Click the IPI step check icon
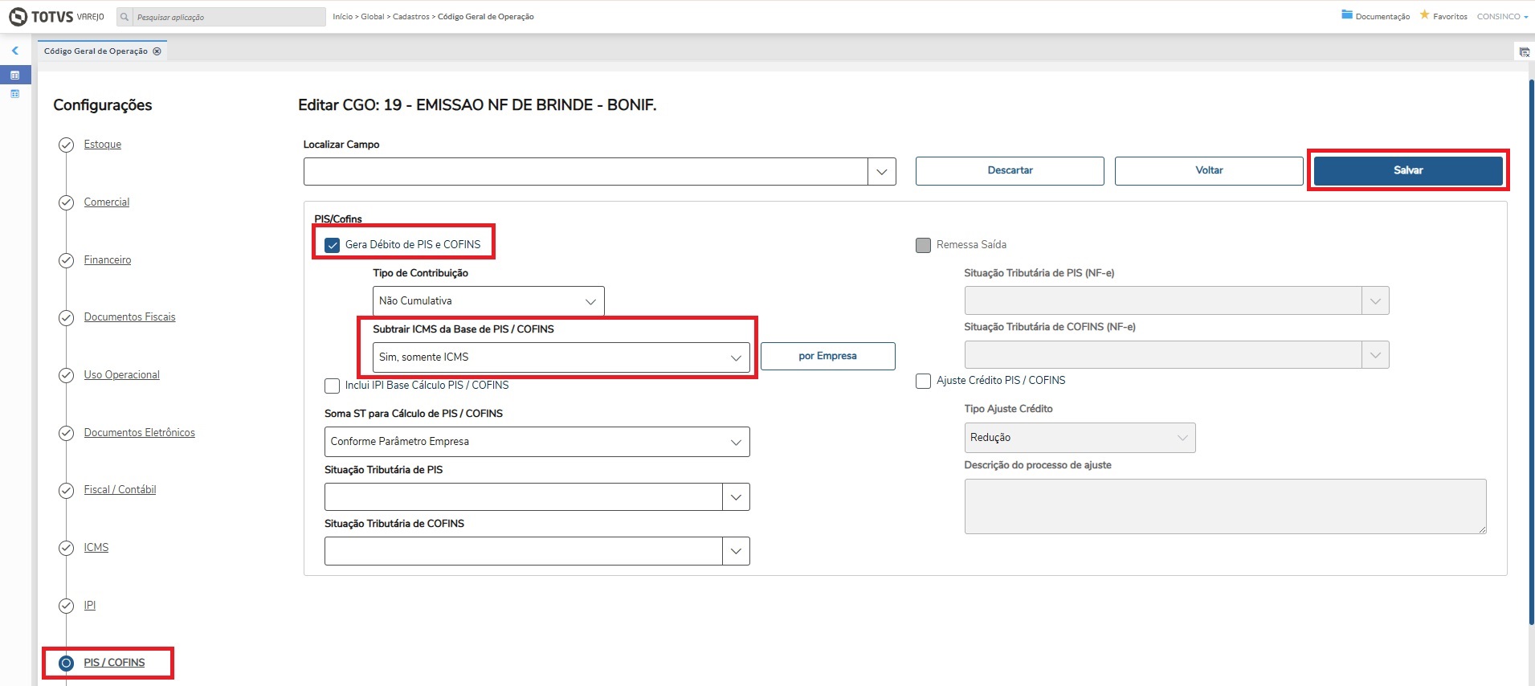1535x686 pixels. (67, 606)
